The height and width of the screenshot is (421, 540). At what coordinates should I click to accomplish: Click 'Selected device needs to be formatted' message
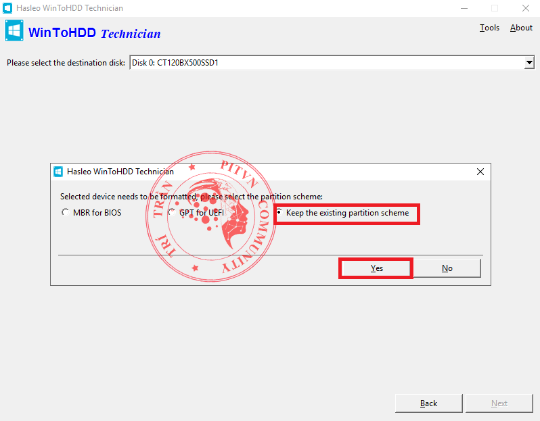click(x=192, y=197)
